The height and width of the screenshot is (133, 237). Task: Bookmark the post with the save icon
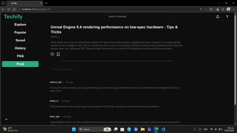pos(58,54)
